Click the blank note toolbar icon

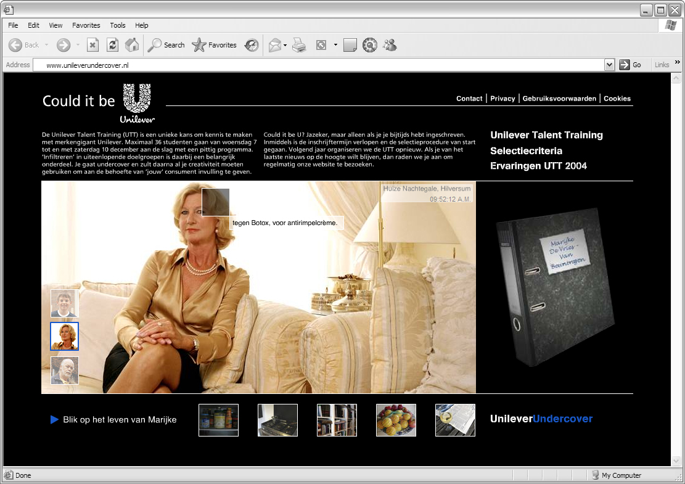click(350, 45)
